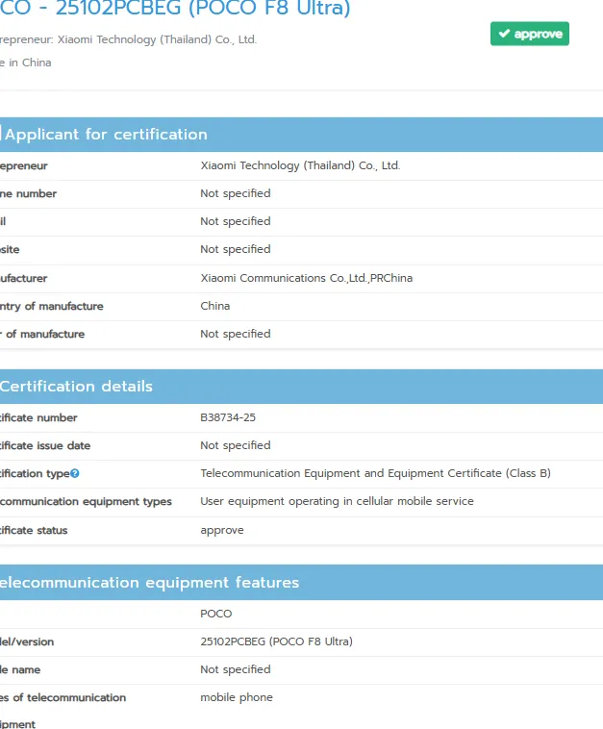Click the Applicant for certification section header
The width and height of the screenshot is (603, 729).
pyautogui.click(x=106, y=135)
